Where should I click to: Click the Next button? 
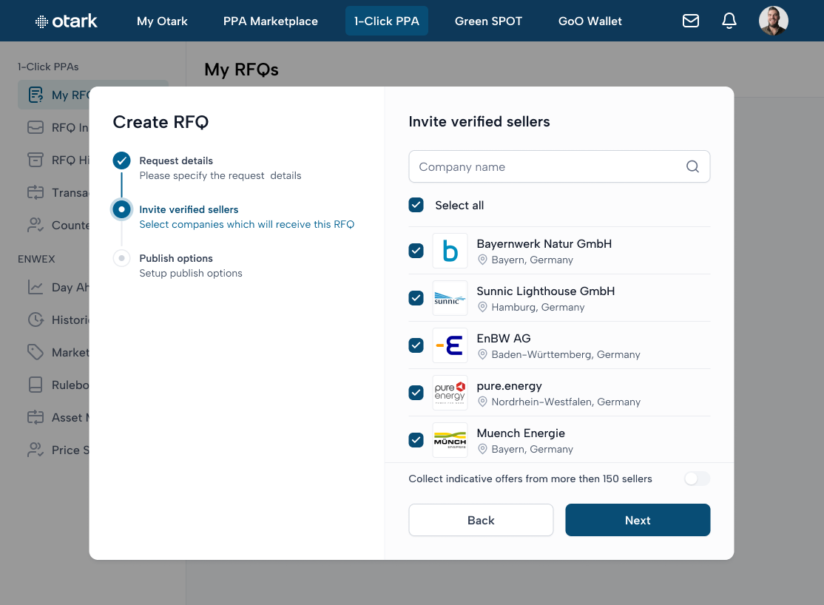click(637, 520)
